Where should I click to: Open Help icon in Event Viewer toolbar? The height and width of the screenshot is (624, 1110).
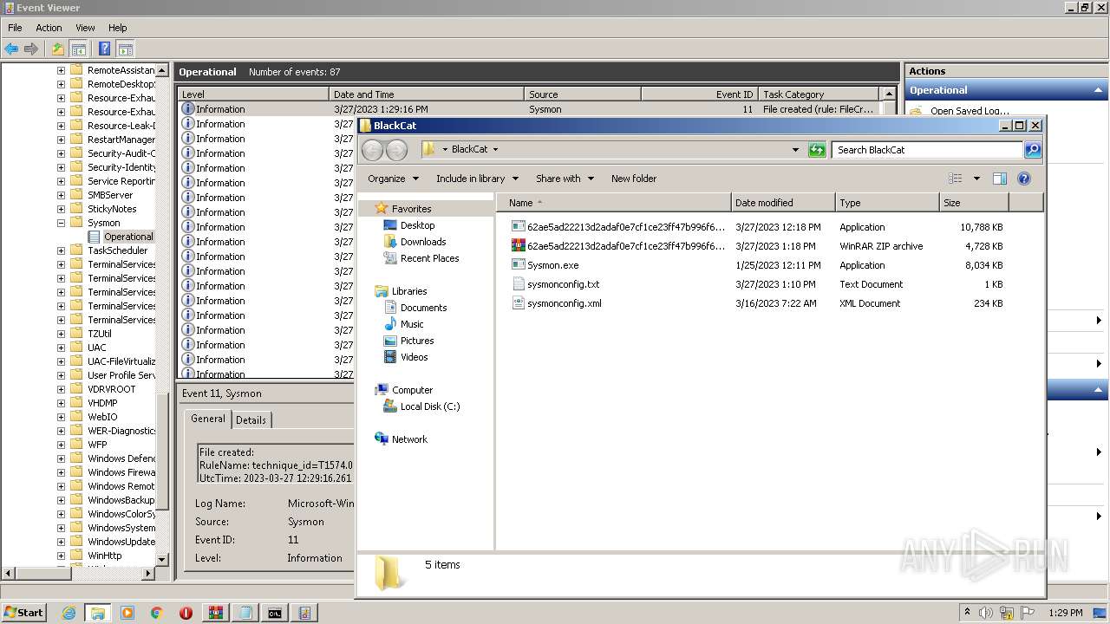(105, 49)
